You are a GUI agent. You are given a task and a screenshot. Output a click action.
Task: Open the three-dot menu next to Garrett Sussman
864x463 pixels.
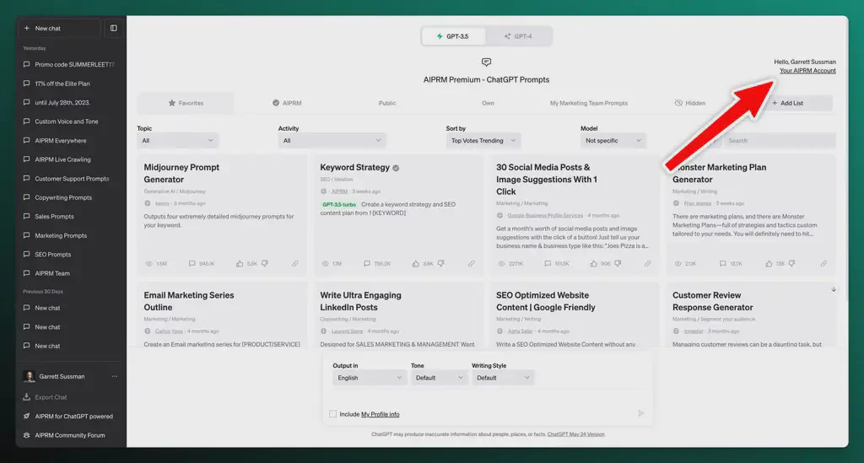coord(115,376)
